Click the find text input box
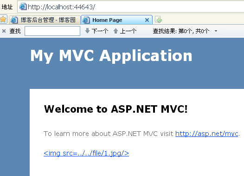Screen dimensions: 244x176 52,31
